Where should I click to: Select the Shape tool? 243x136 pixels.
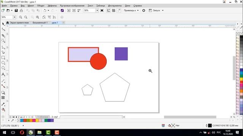click(3, 29)
